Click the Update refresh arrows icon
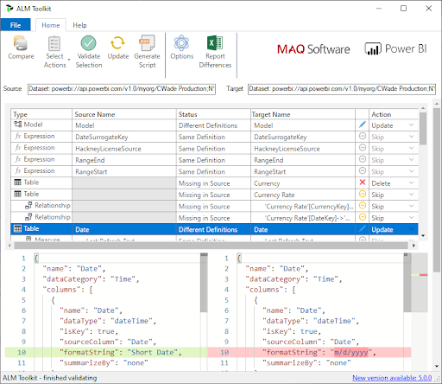442x384 pixels. click(117, 43)
